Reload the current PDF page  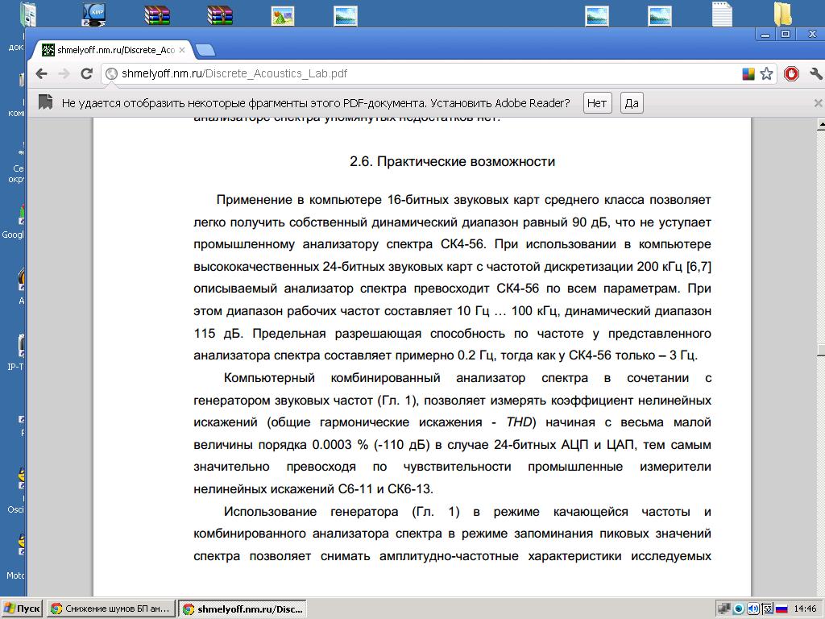pos(87,73)
